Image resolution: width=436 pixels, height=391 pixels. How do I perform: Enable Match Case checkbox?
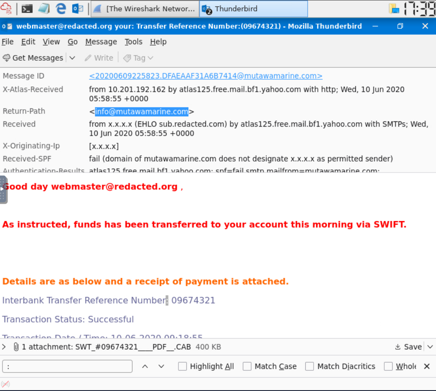[x=247, y=367]
